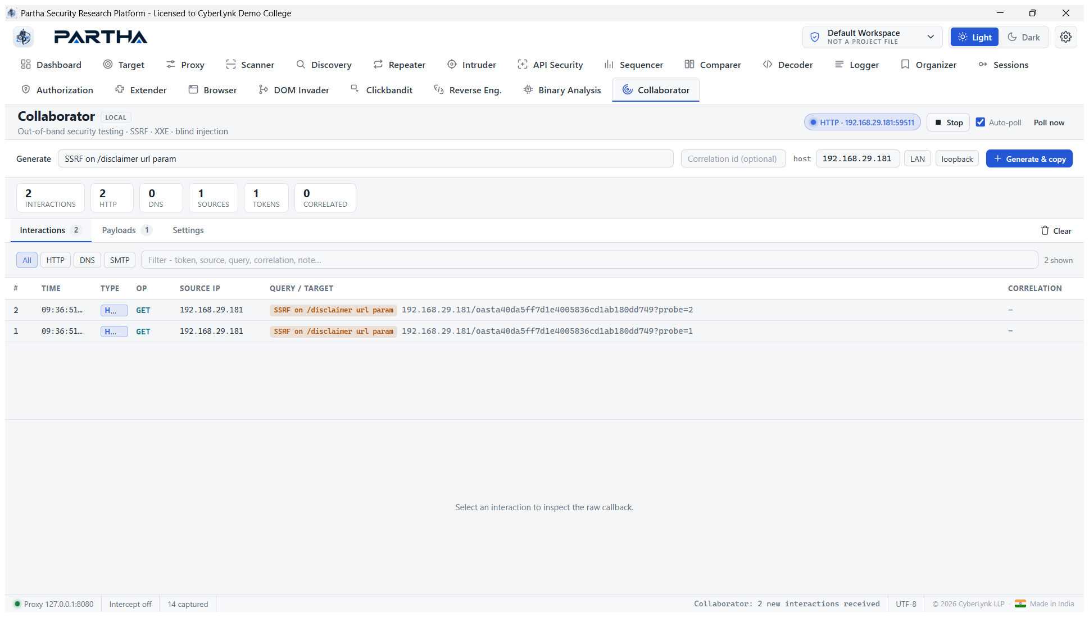Open the Settings tab
Image resolution: width=1089 pixels, height=617 pixels.
point(188,230)
